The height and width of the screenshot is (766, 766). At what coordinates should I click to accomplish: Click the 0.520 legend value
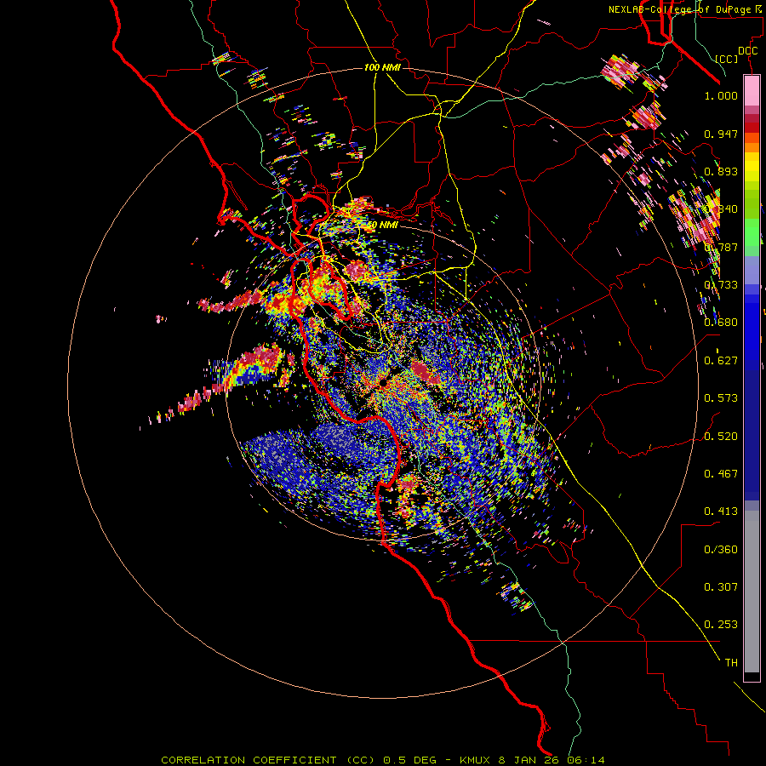click(721, 437)
